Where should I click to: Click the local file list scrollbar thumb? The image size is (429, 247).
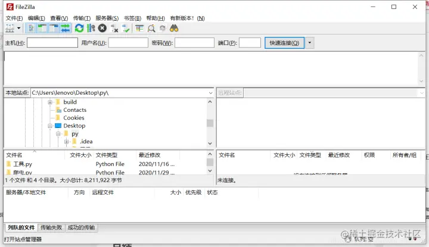(x=210, y=162)
